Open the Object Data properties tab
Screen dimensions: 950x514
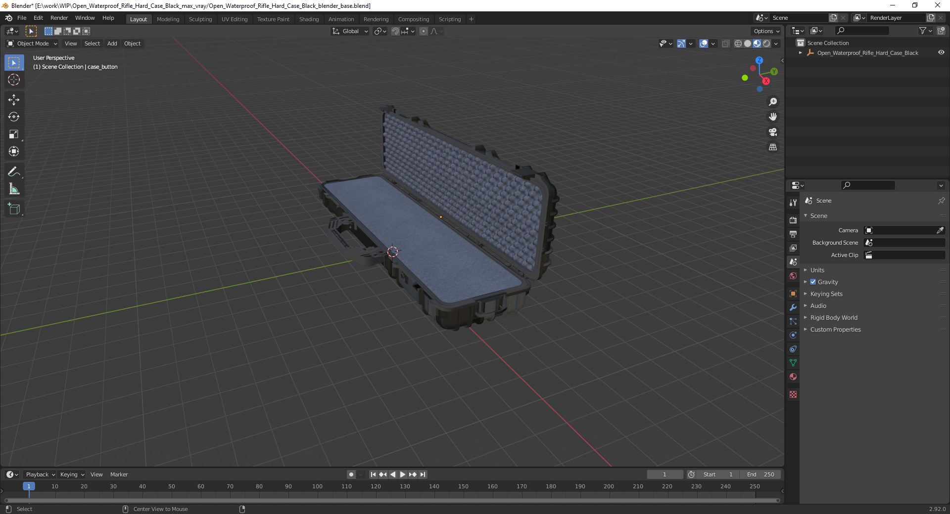point(793,363)
